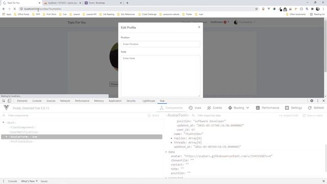Expand the AvatarForm tree node arrow
This screenshot has width=327, height=184.
point(6,136)
